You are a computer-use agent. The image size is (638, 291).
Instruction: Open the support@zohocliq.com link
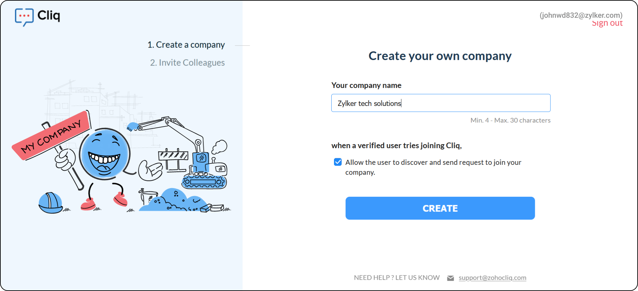pos(492,278)
